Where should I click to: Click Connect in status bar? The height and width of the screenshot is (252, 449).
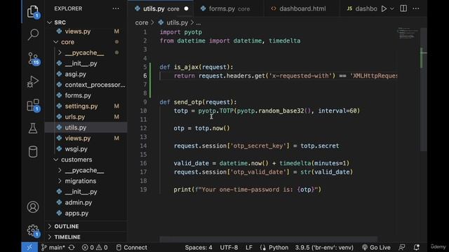coord(131,247)
